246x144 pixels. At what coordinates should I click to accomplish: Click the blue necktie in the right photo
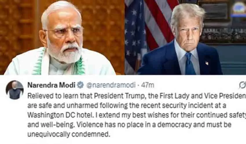pyautogui.click(x=190, y=64)
